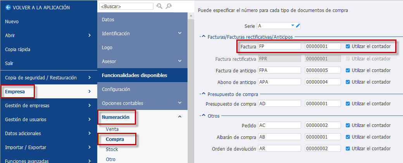Click the Factura prefix field containing FP

279,46
